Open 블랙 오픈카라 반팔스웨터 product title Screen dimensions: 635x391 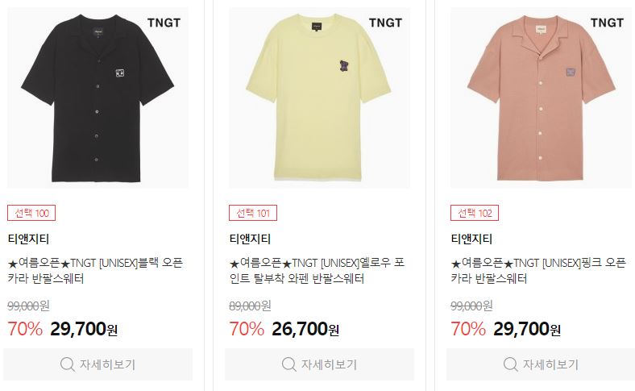click(x=96, y=271)
